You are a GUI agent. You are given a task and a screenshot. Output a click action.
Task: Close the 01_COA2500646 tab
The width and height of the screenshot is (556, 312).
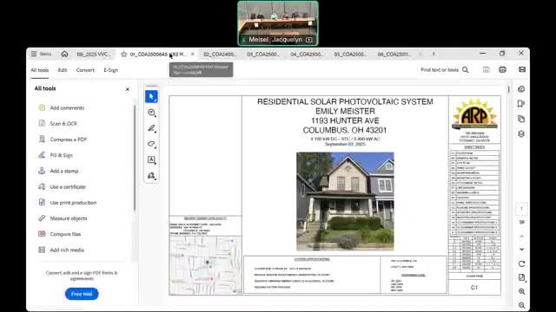[x=193, y=54]
